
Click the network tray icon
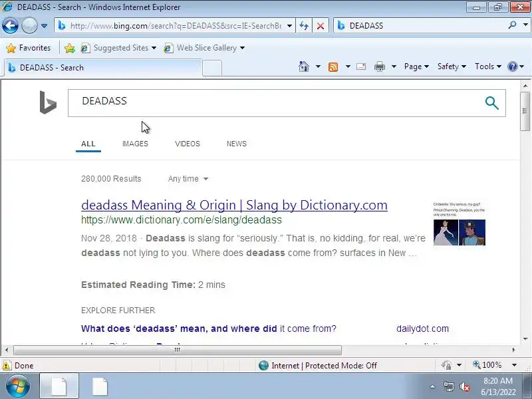tap(448, 386)
